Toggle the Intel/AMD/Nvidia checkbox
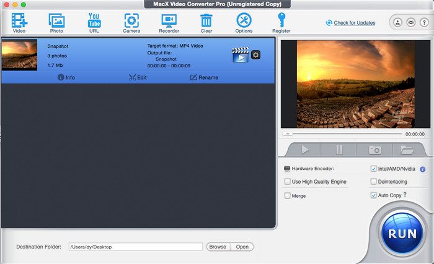The height and width of the screenshot is (264, 434). pyautogui.click(x=374, y=169)
